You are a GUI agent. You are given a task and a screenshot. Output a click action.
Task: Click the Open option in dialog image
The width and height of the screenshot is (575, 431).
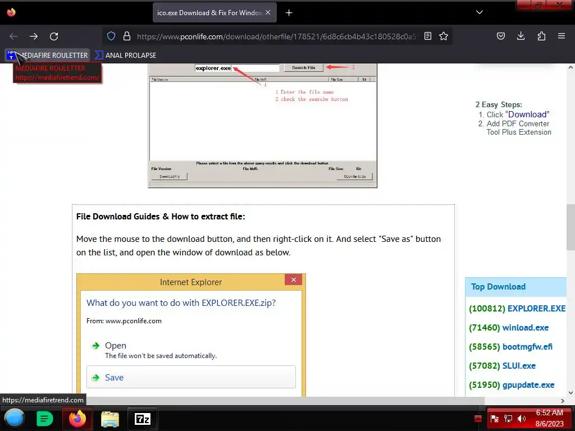tap(116, 346)
